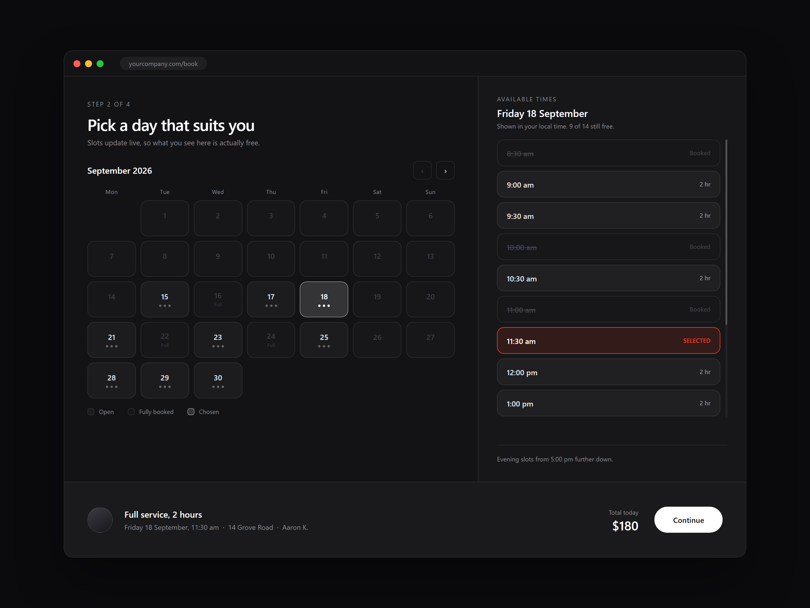Viewport: 810px width, 608px height.
Task: Pick the 9:30 am time slot
Action: 608,215
